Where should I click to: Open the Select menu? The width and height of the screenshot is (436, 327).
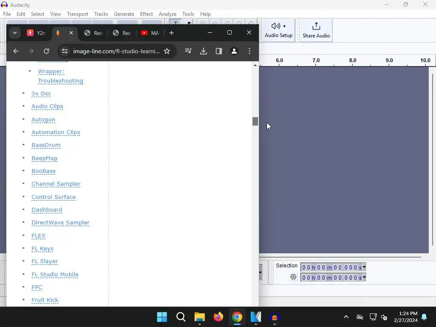pos(37,14)
